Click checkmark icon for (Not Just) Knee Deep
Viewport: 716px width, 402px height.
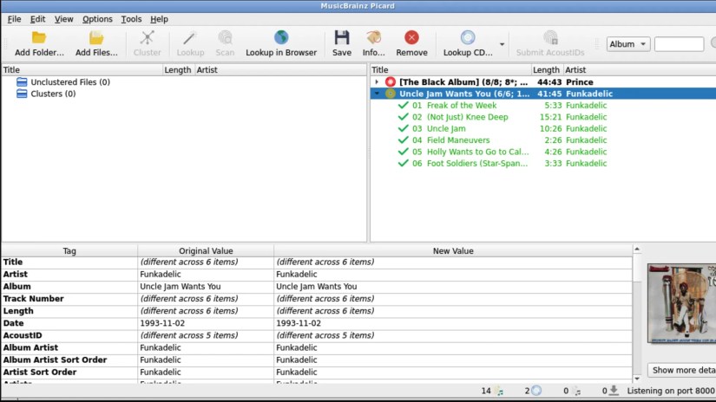403,117
